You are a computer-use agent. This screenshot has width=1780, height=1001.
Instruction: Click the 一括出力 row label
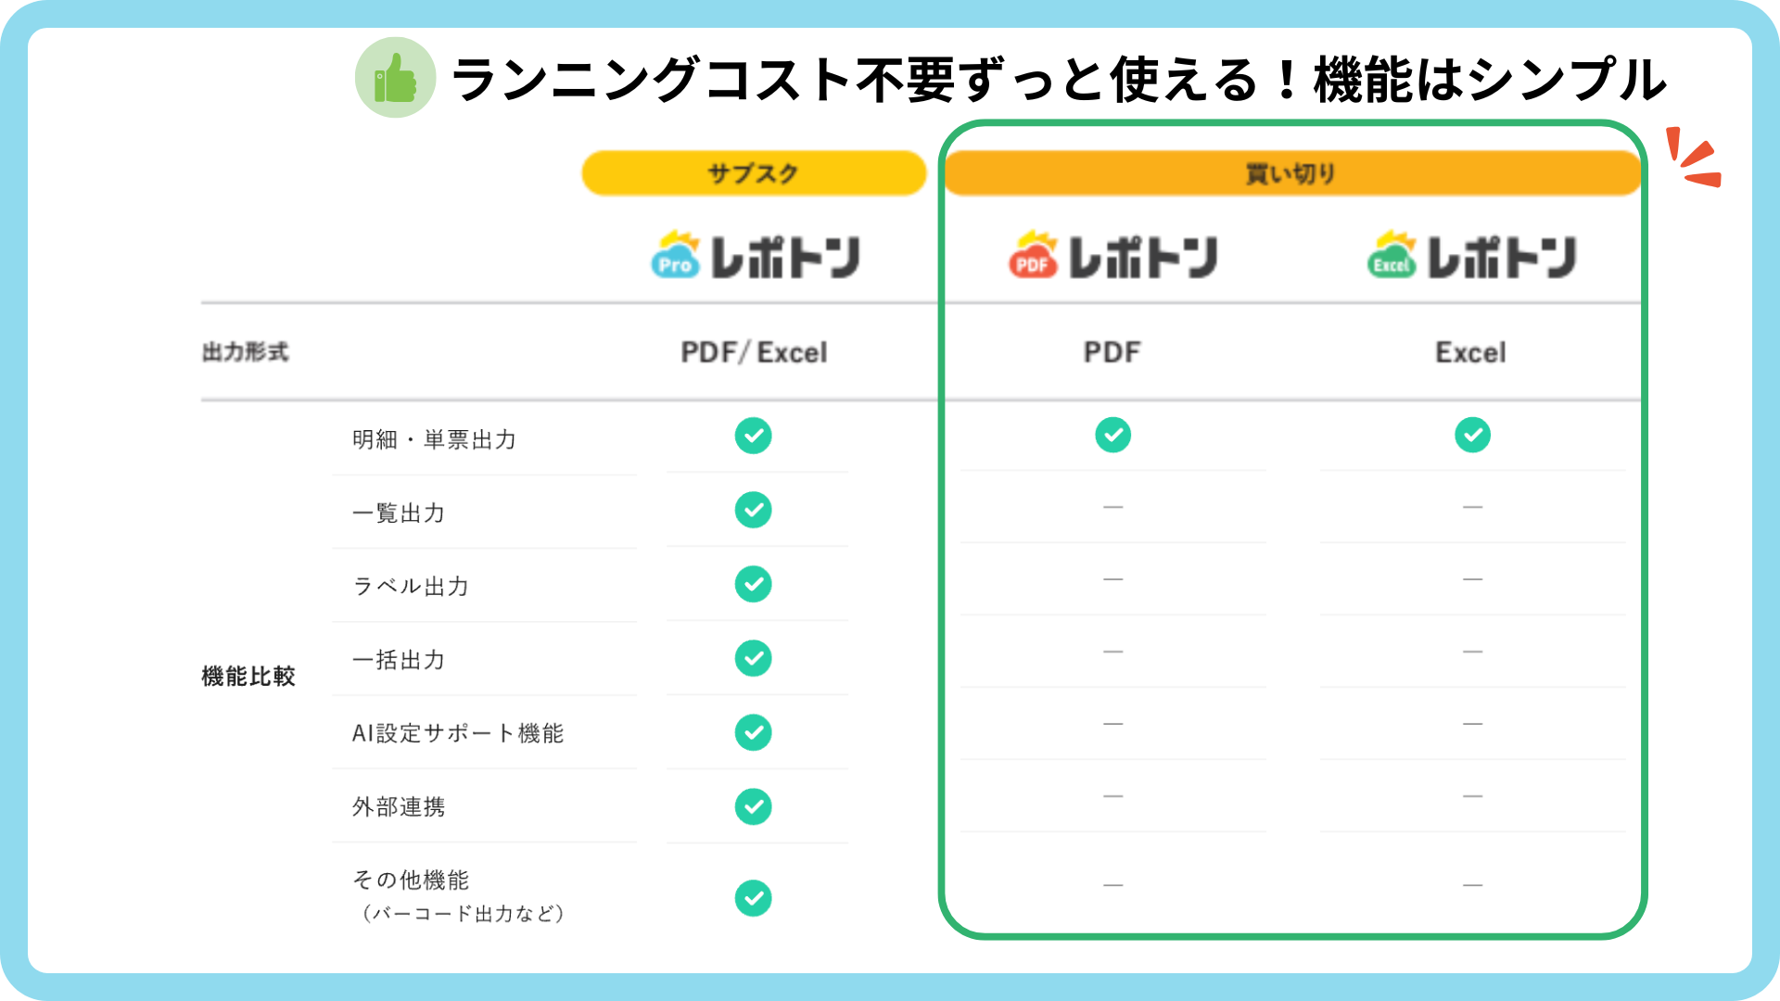click(400, 660)
